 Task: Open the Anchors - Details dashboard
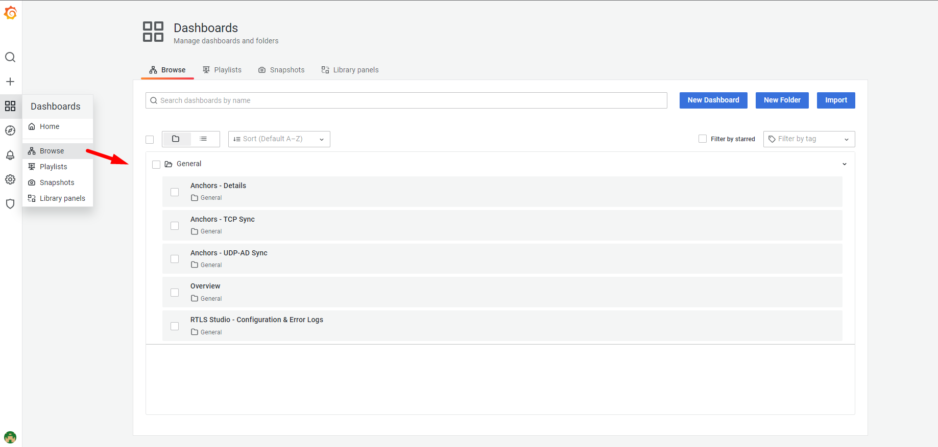pos(218,186)
